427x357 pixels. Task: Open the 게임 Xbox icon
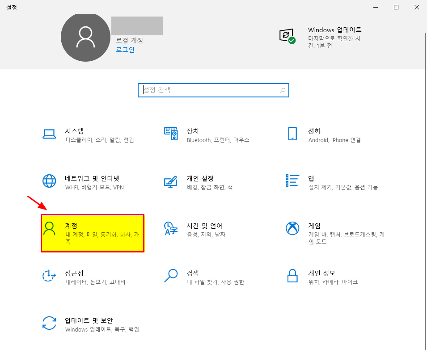coord(292,228)
